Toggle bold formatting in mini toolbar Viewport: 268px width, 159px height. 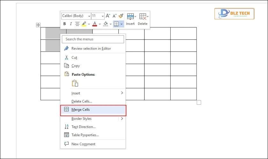(x=65, y=24)
